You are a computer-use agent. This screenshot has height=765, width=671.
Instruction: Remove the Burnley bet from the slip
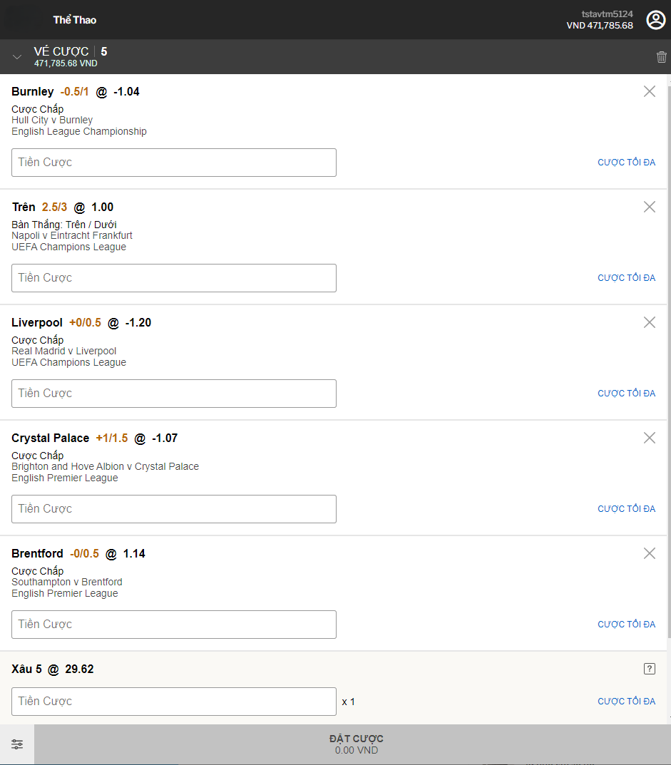tap(649, 91)
